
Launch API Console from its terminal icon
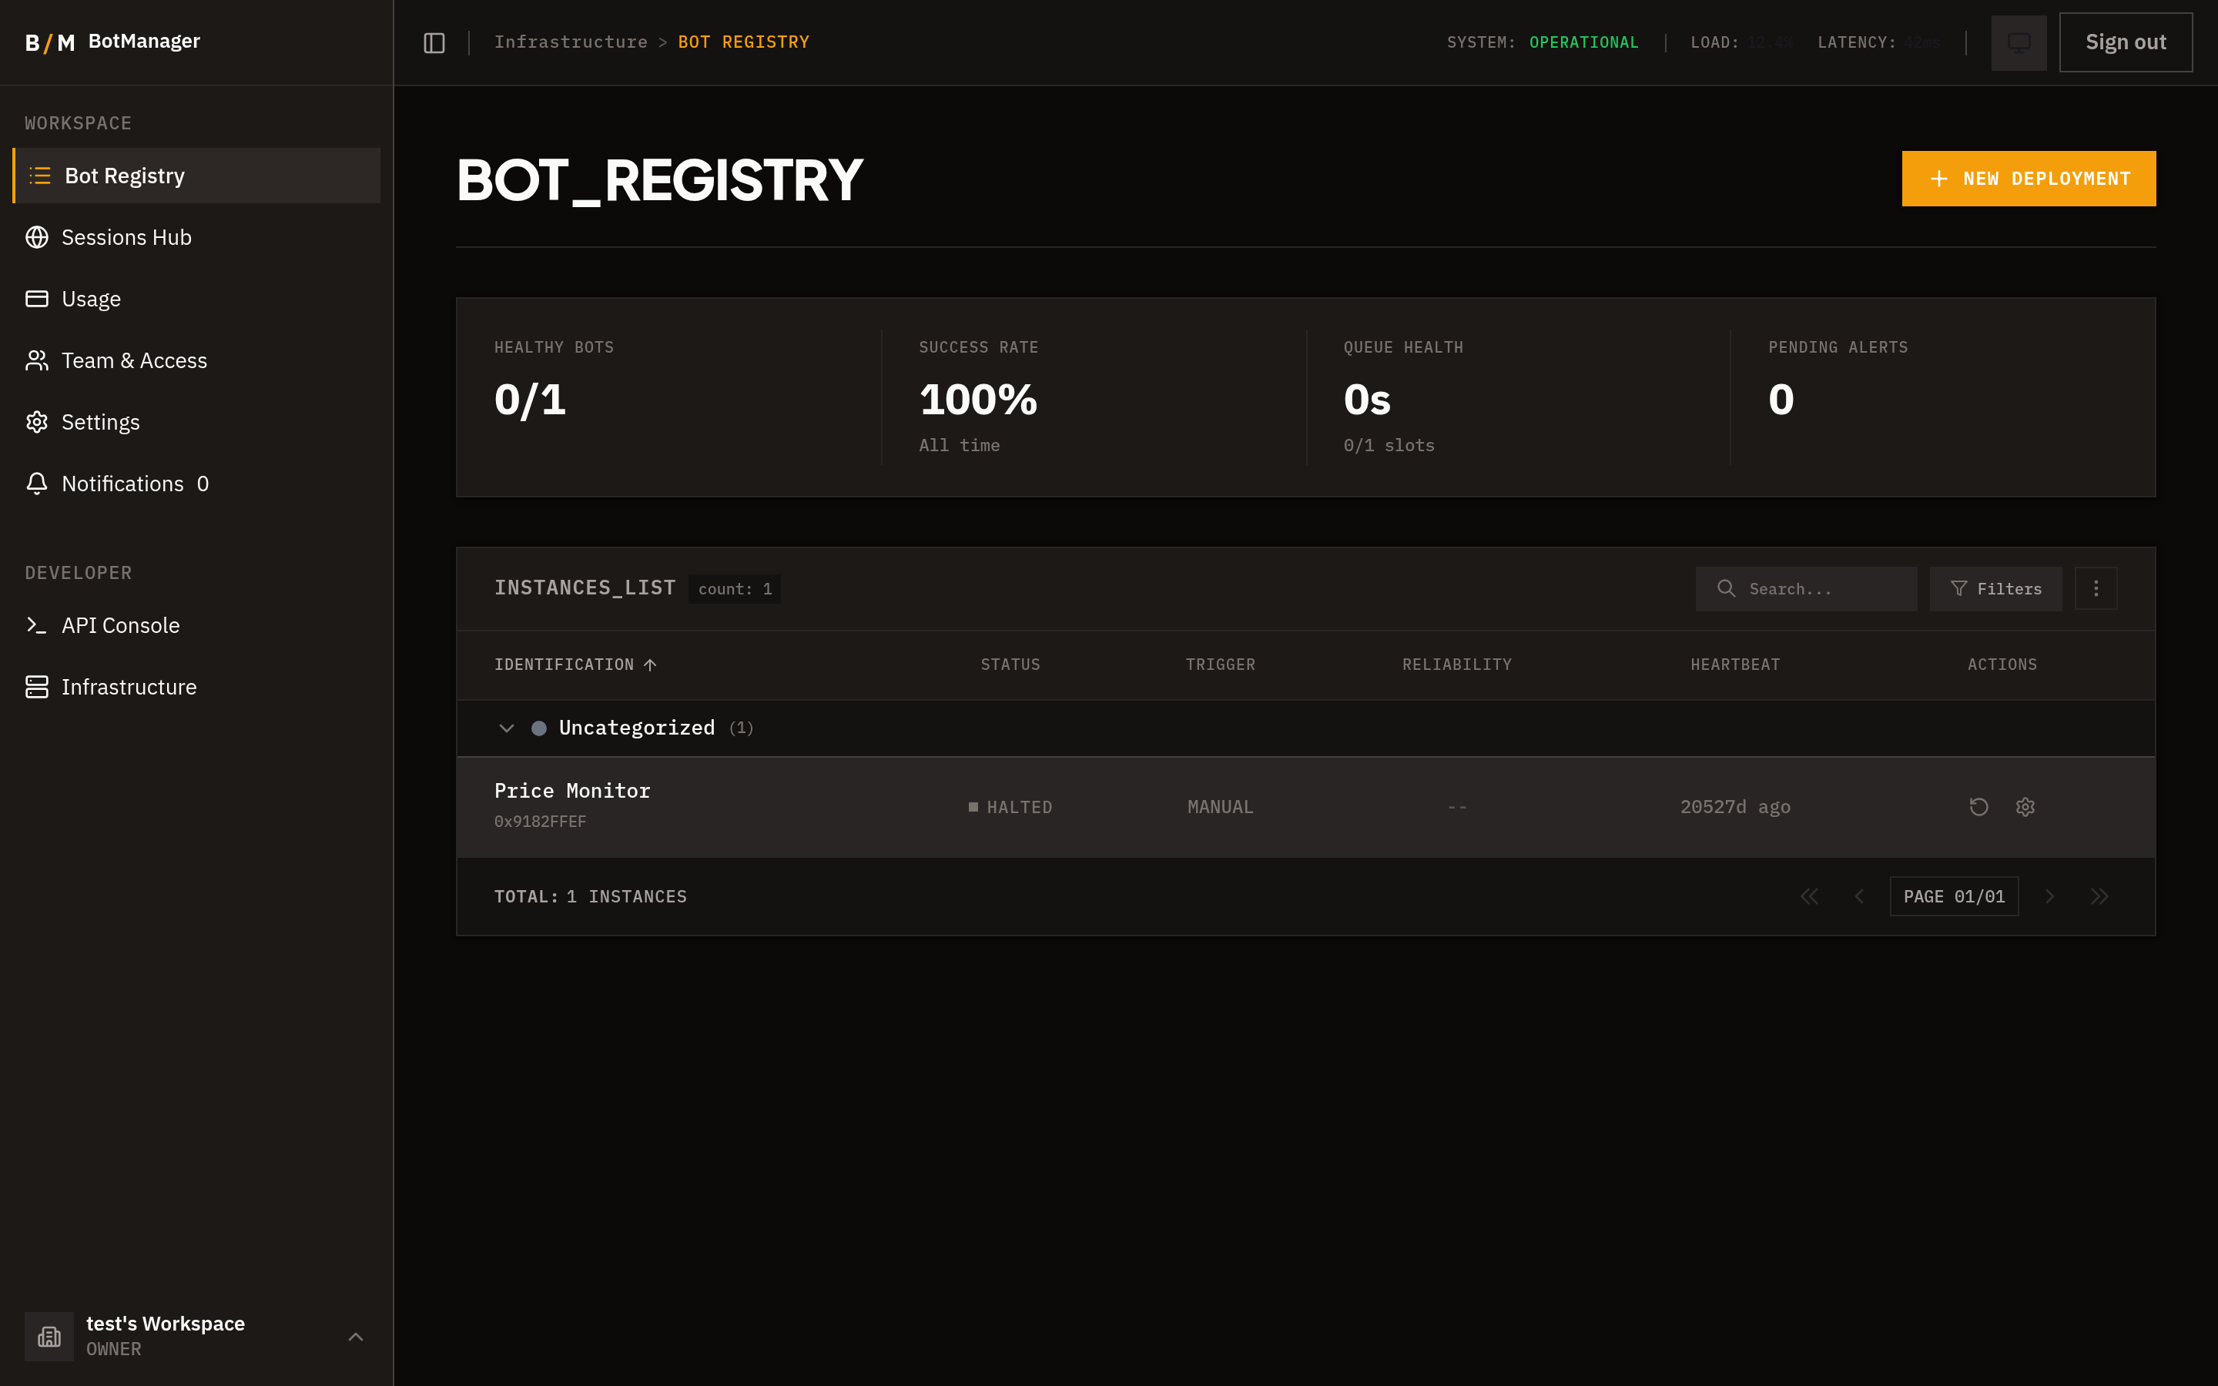coord(37,625)
